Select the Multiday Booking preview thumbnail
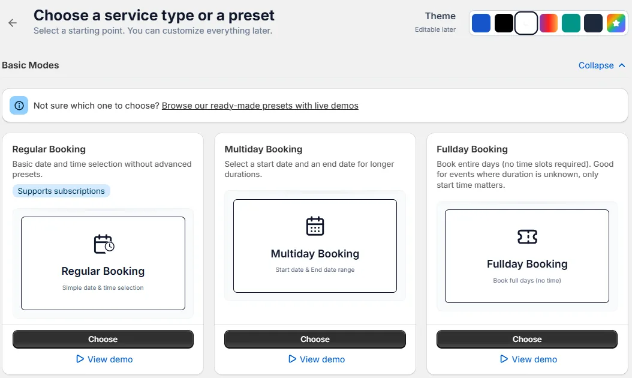The width and height of the screenshot is (632, 378). tap(315, 245)
